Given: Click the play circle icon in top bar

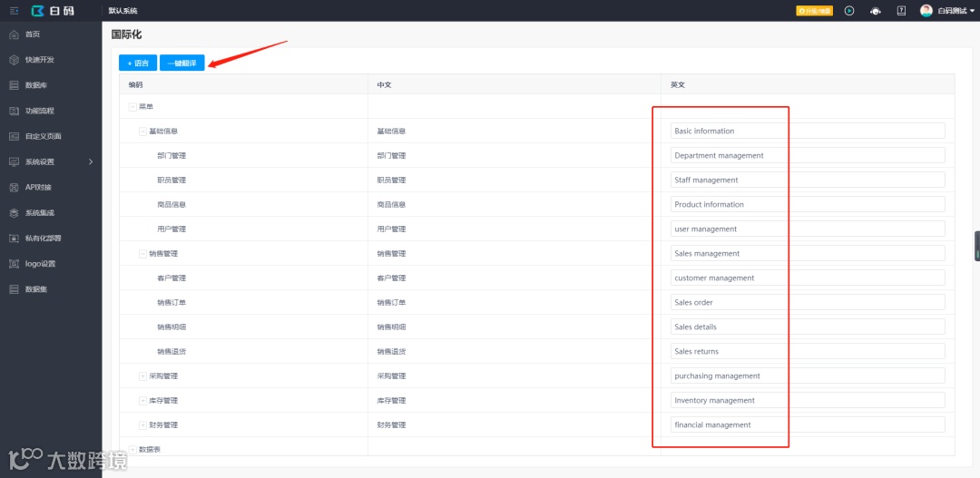Looking at the screenshot, I should (x=849, y=11).
